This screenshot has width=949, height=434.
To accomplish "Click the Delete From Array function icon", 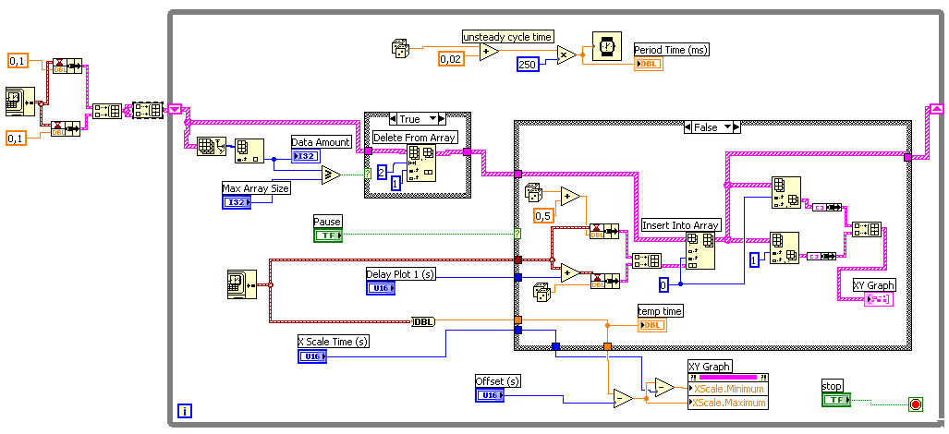I will [x=421, y=162].
